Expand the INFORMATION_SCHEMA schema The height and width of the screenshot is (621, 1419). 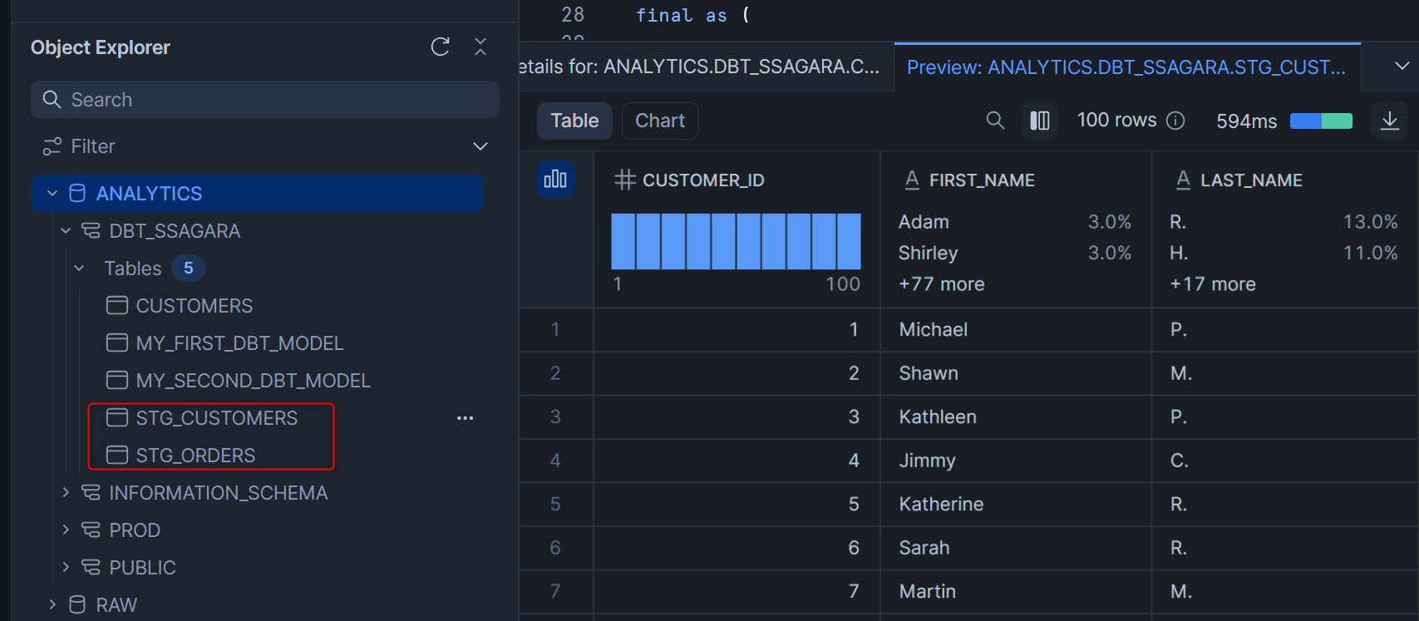click(x=66, y=492)
